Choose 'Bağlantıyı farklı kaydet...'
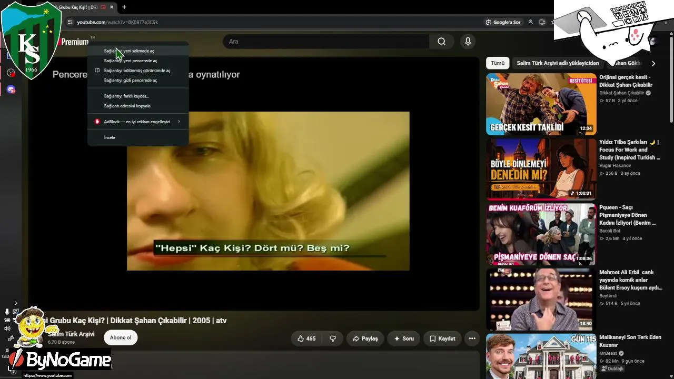This screenshot has height=379, width=674. point(138,96)
